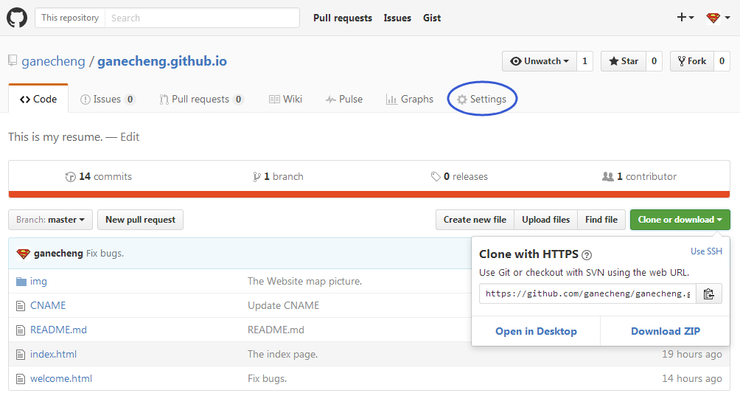Click ganecheng author name in commit header
The width and height of the screenshot is (740, 393).
pos(58,254)
